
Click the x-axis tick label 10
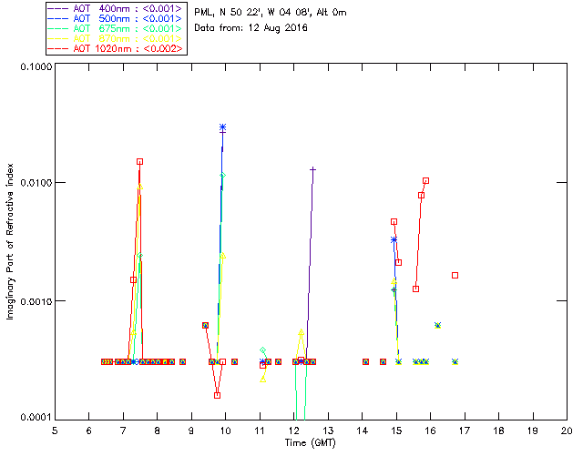tap(225, 431)
